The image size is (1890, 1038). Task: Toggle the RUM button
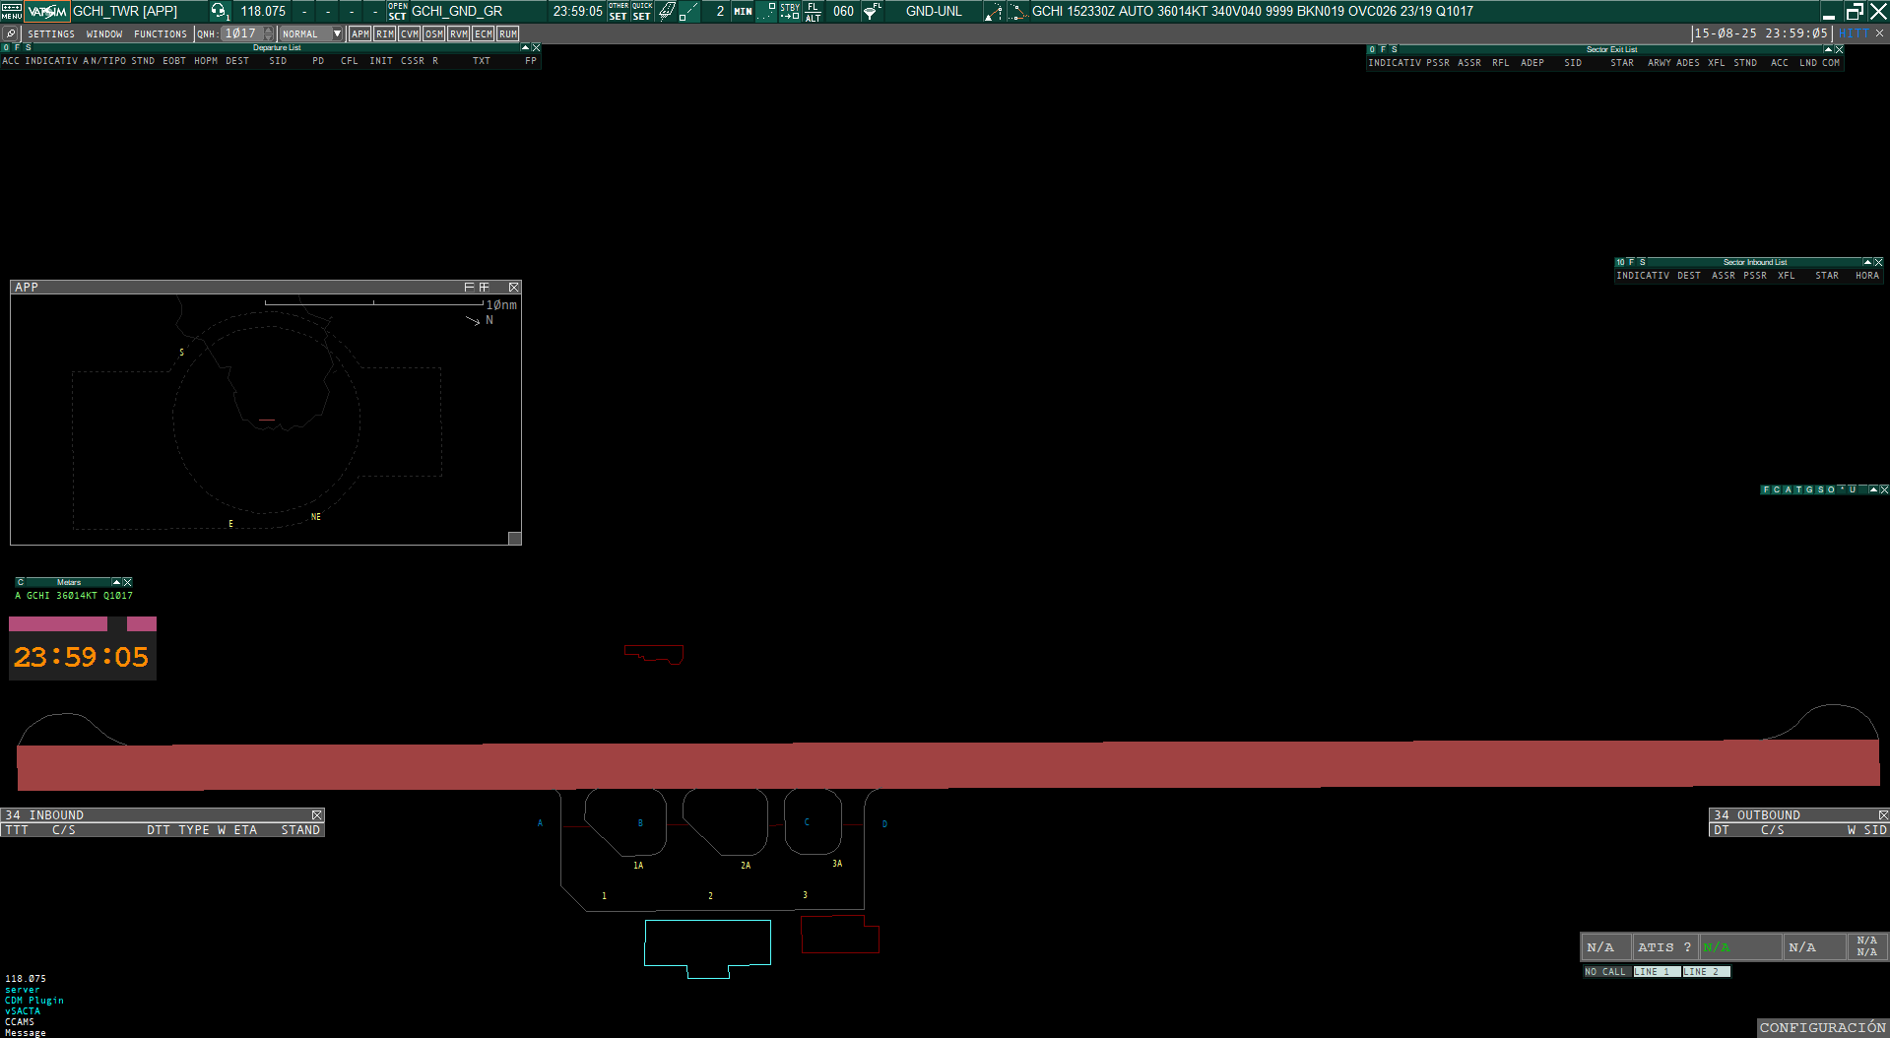(x=508, y=33)
